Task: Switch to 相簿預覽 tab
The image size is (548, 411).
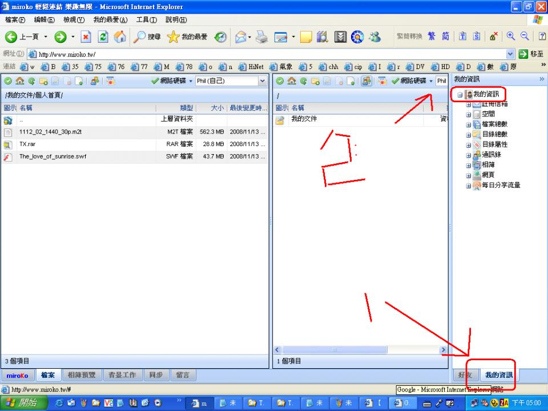Action: coord(82,375)
